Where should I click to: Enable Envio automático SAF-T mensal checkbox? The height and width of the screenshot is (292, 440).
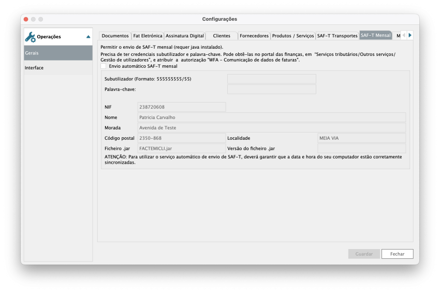click(104, 66)
